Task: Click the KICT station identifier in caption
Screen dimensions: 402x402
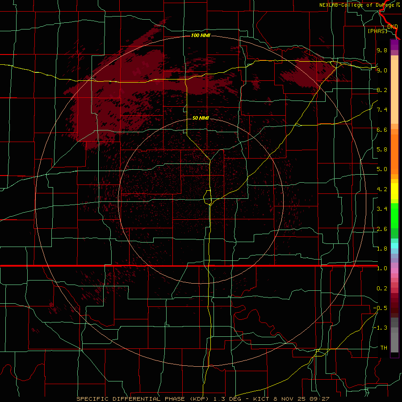Action: [x=261, y=399]
